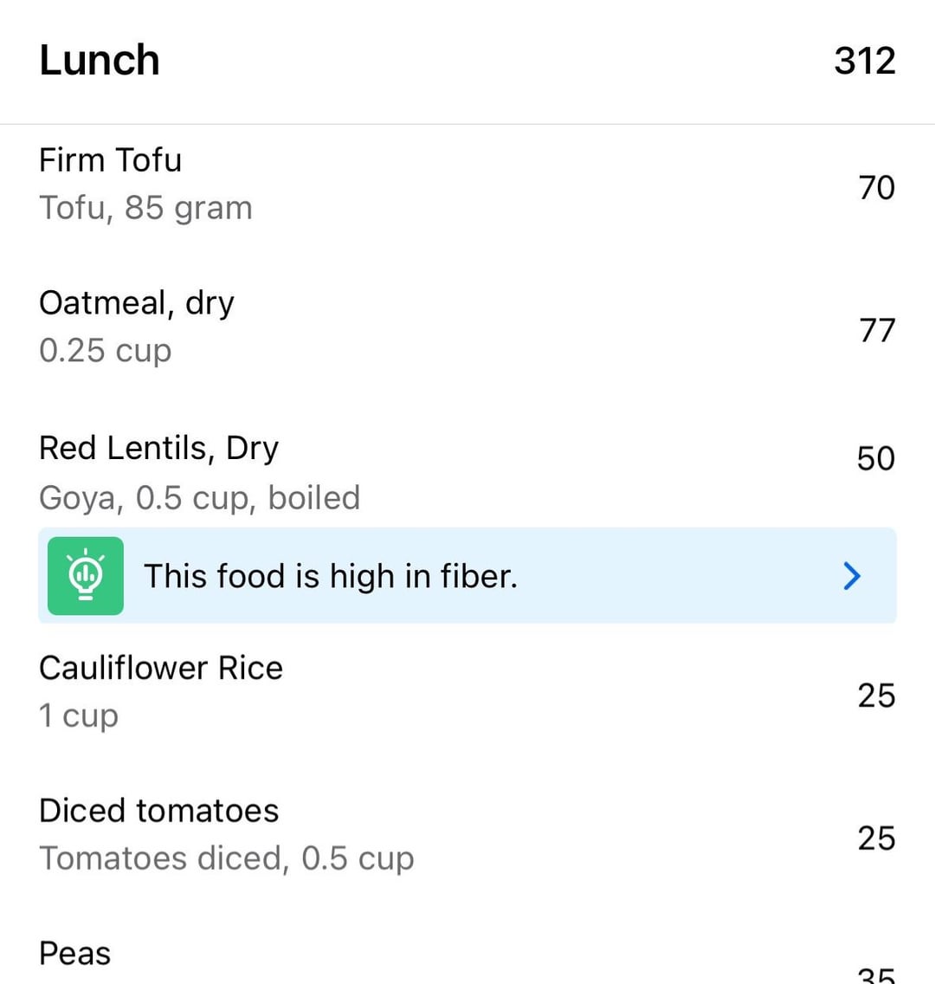
Task: Tap the 0.25 cup oatmeal serving size
Action: tap(106, 351)
